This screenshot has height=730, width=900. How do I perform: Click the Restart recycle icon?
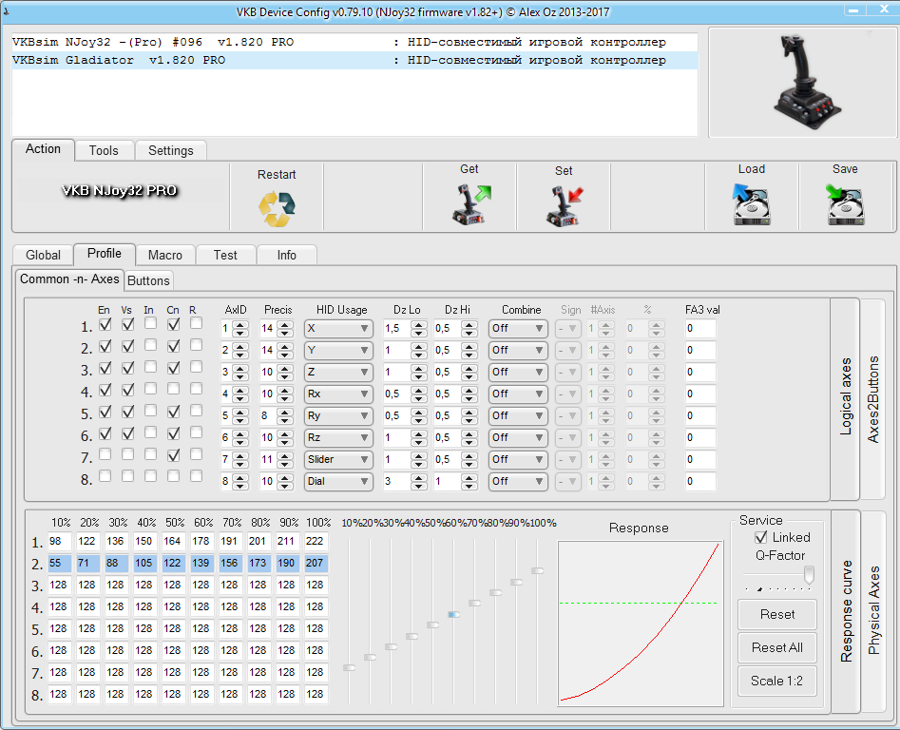(277, 206)
